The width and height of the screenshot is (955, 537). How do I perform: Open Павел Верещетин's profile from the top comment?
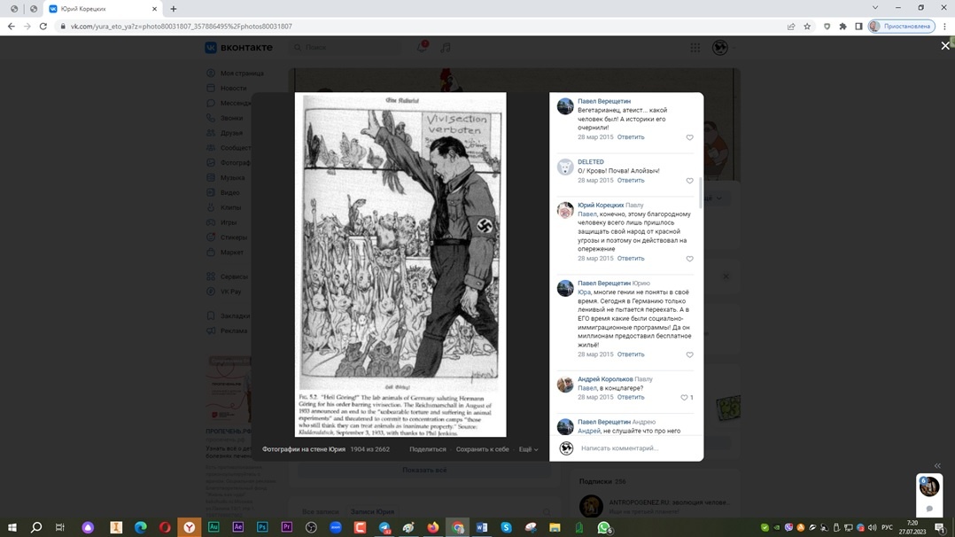[604, 101]
